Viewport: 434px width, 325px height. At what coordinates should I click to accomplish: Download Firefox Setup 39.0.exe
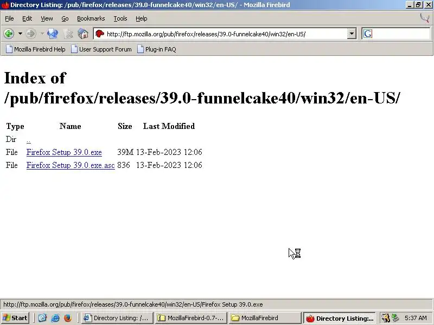coord(64,152)
